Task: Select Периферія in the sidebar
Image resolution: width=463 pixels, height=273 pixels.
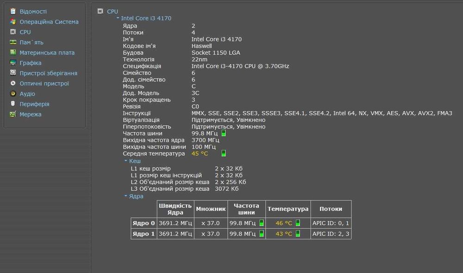Action: [34, 104]
